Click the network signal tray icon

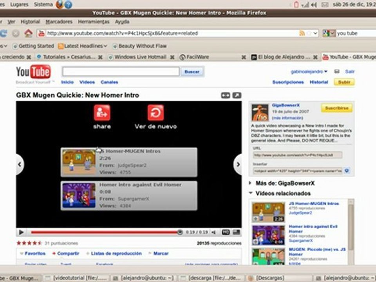coord(305,5)
